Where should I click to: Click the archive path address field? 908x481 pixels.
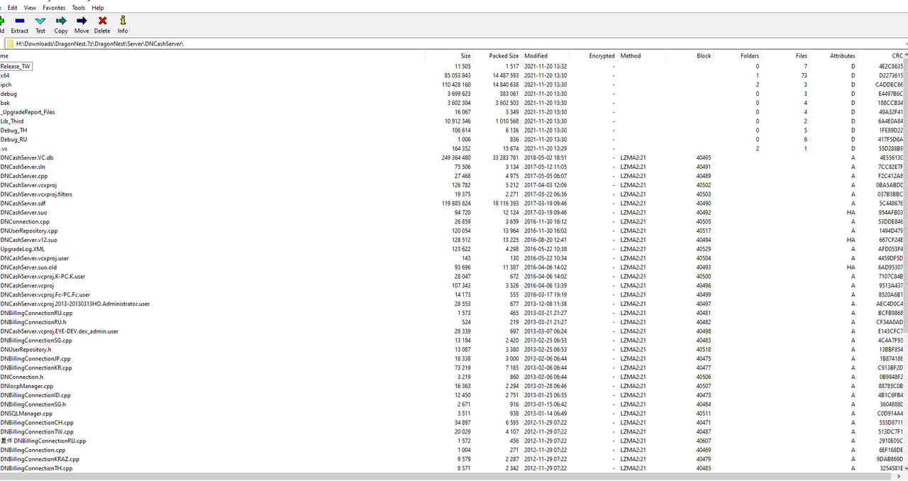[x=454, y=44]
